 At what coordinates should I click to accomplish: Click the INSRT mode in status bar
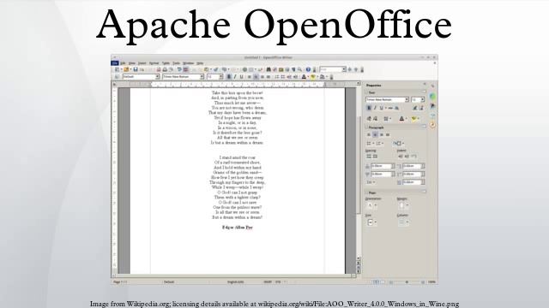point(268,281)
